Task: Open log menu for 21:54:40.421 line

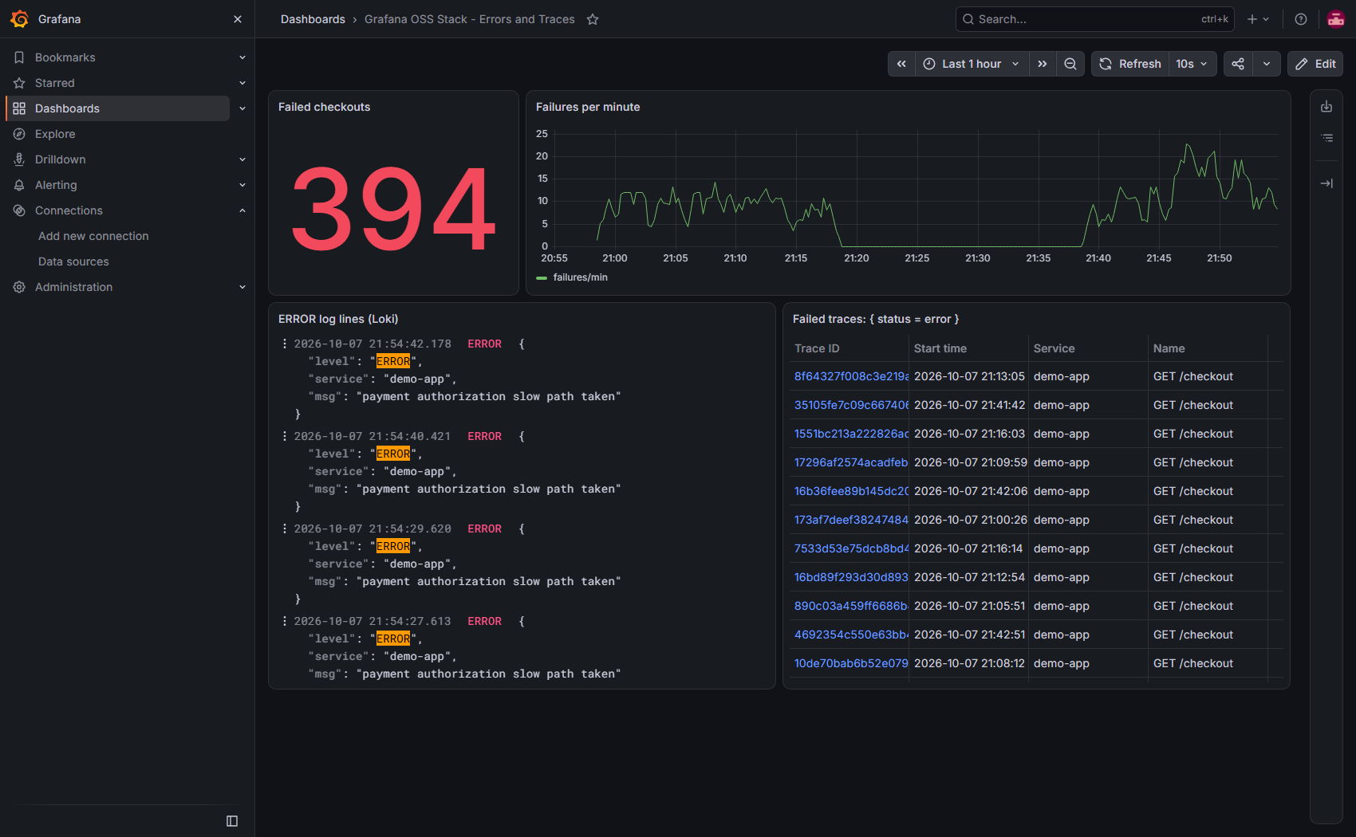Action: pos(285,436)
